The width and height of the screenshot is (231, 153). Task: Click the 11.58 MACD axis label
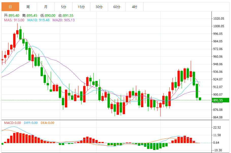coord(217,135)
